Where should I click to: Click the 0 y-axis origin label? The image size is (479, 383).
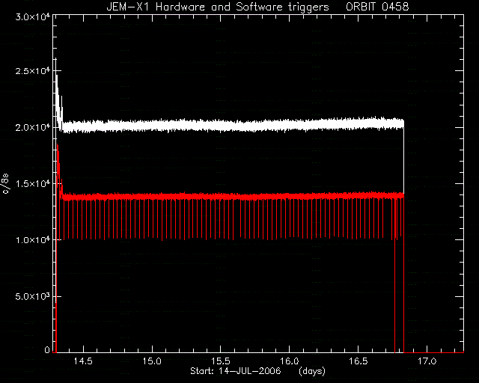pos(47,350)
